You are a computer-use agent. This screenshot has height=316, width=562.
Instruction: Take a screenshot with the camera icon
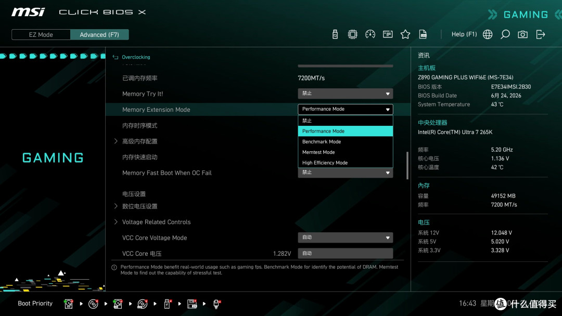pyautogui.click(x=522, y=34)
